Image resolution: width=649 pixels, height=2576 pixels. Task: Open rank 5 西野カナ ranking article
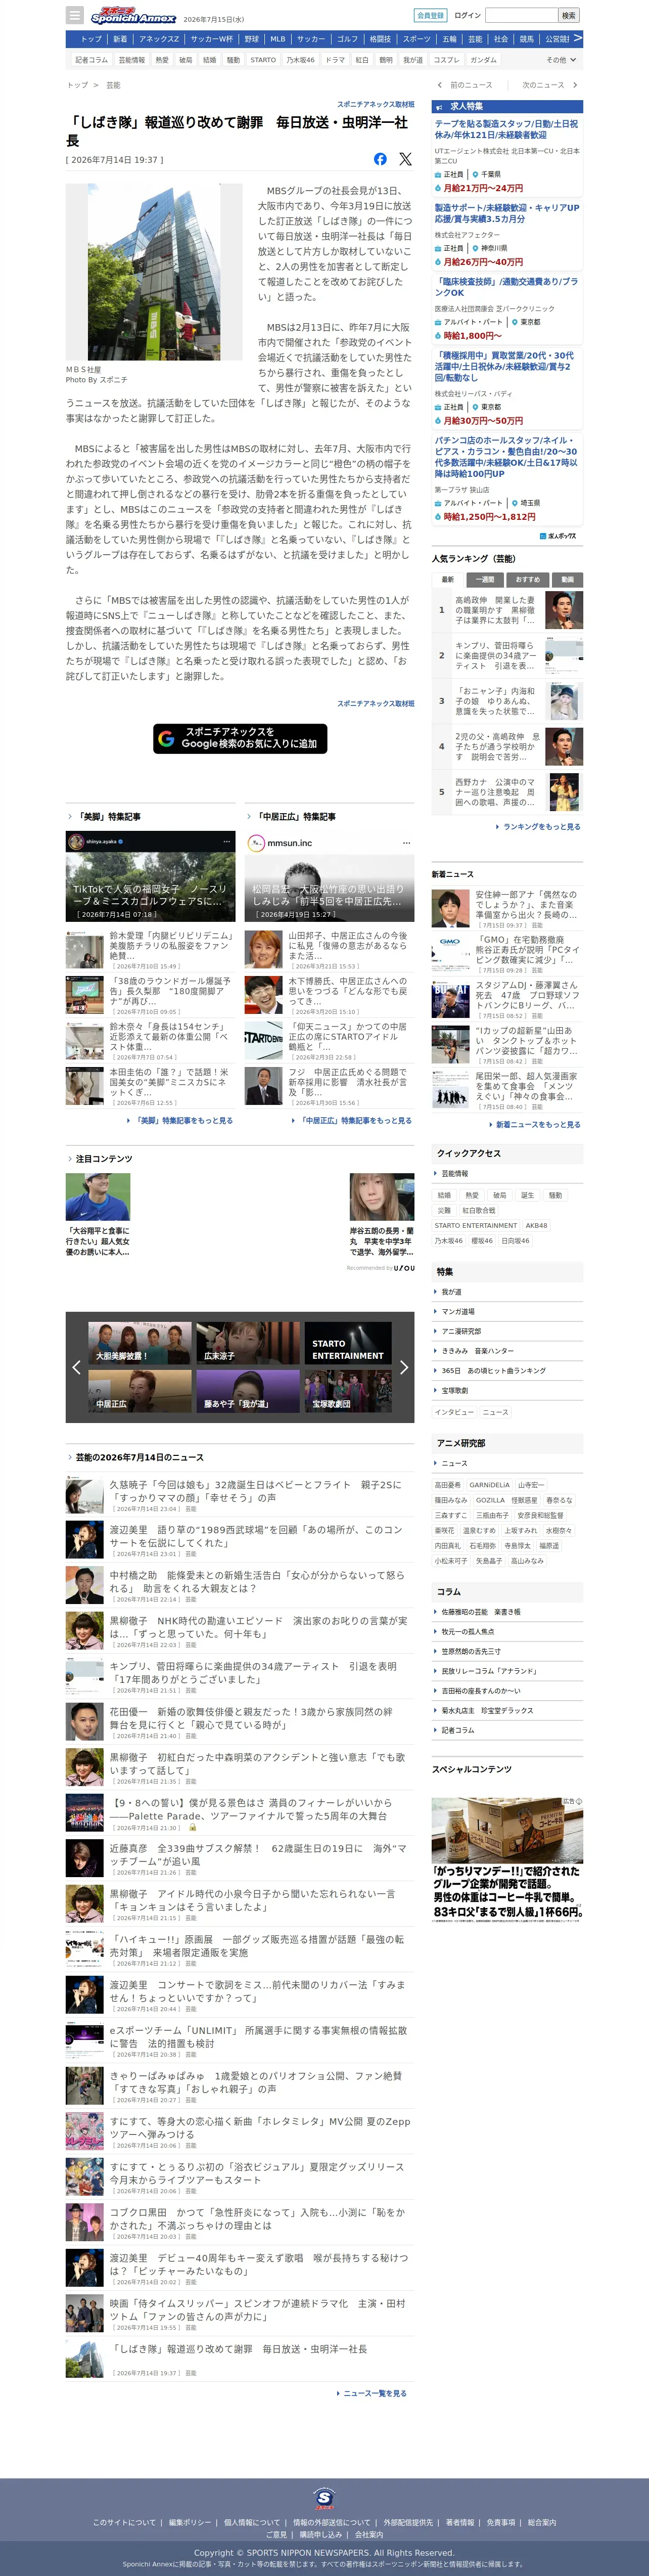click(x=508, y=792)
